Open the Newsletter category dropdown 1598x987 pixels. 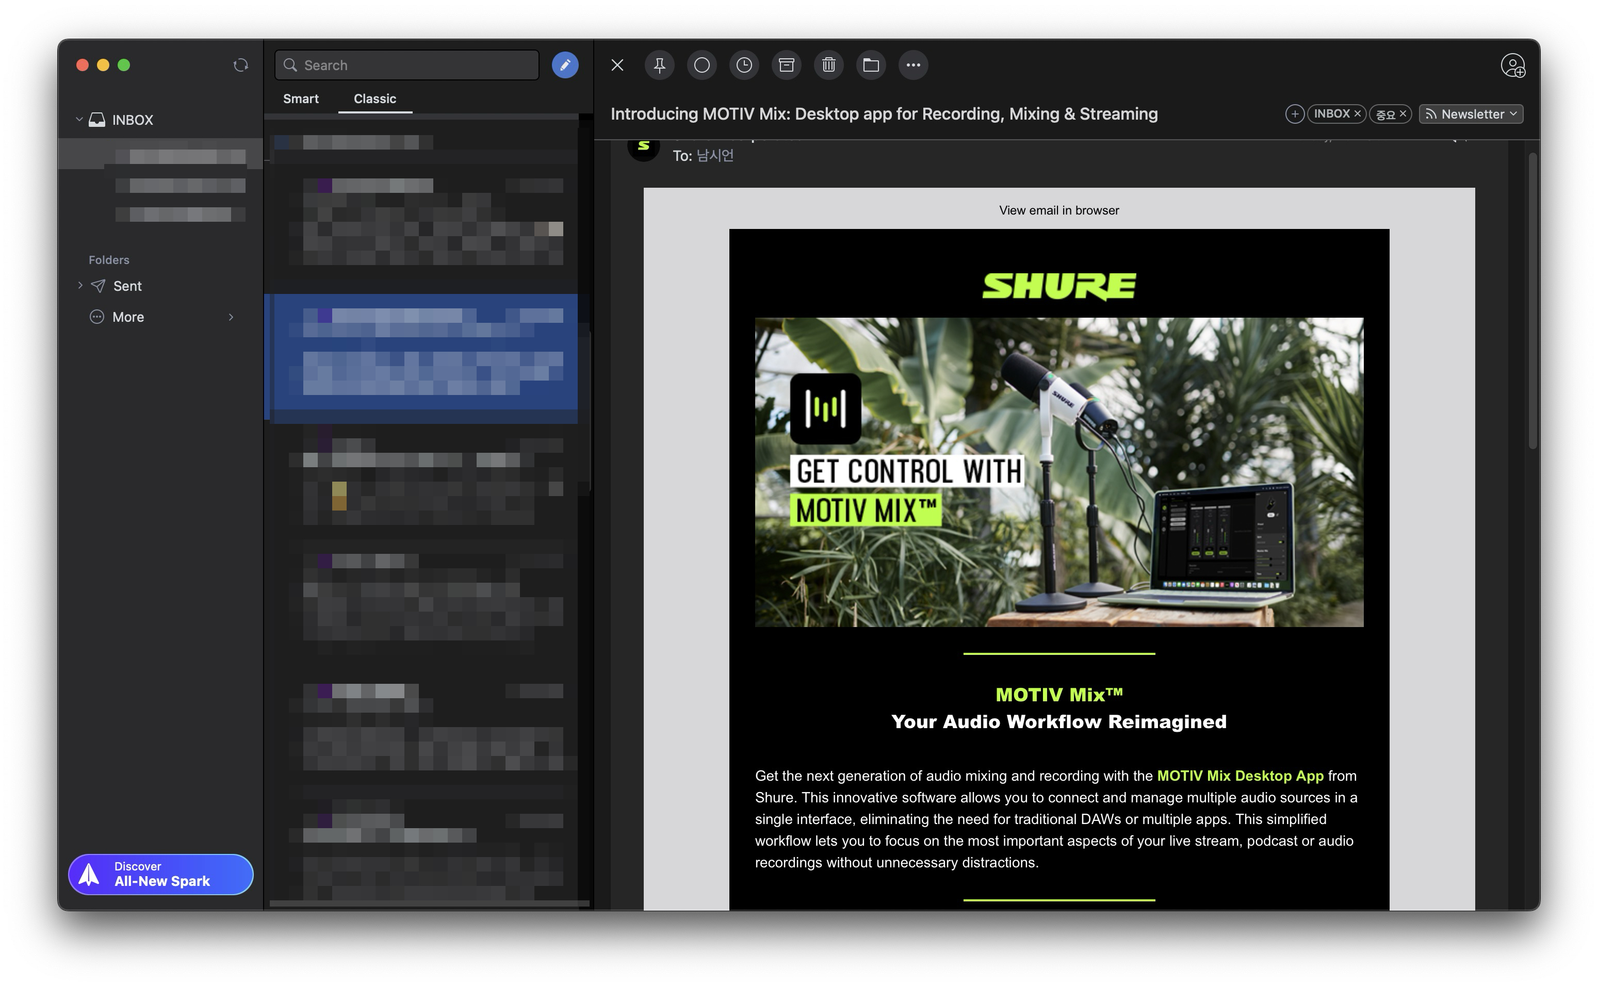coord(1471,114)
